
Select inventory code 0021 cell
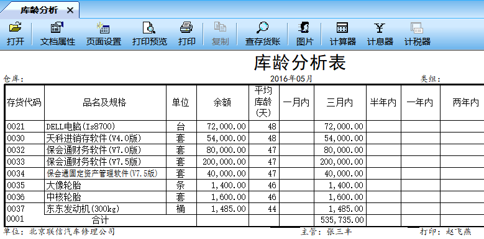click(24, 126)
